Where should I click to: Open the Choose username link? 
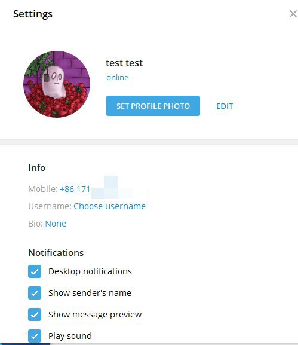tap(109, 206)
